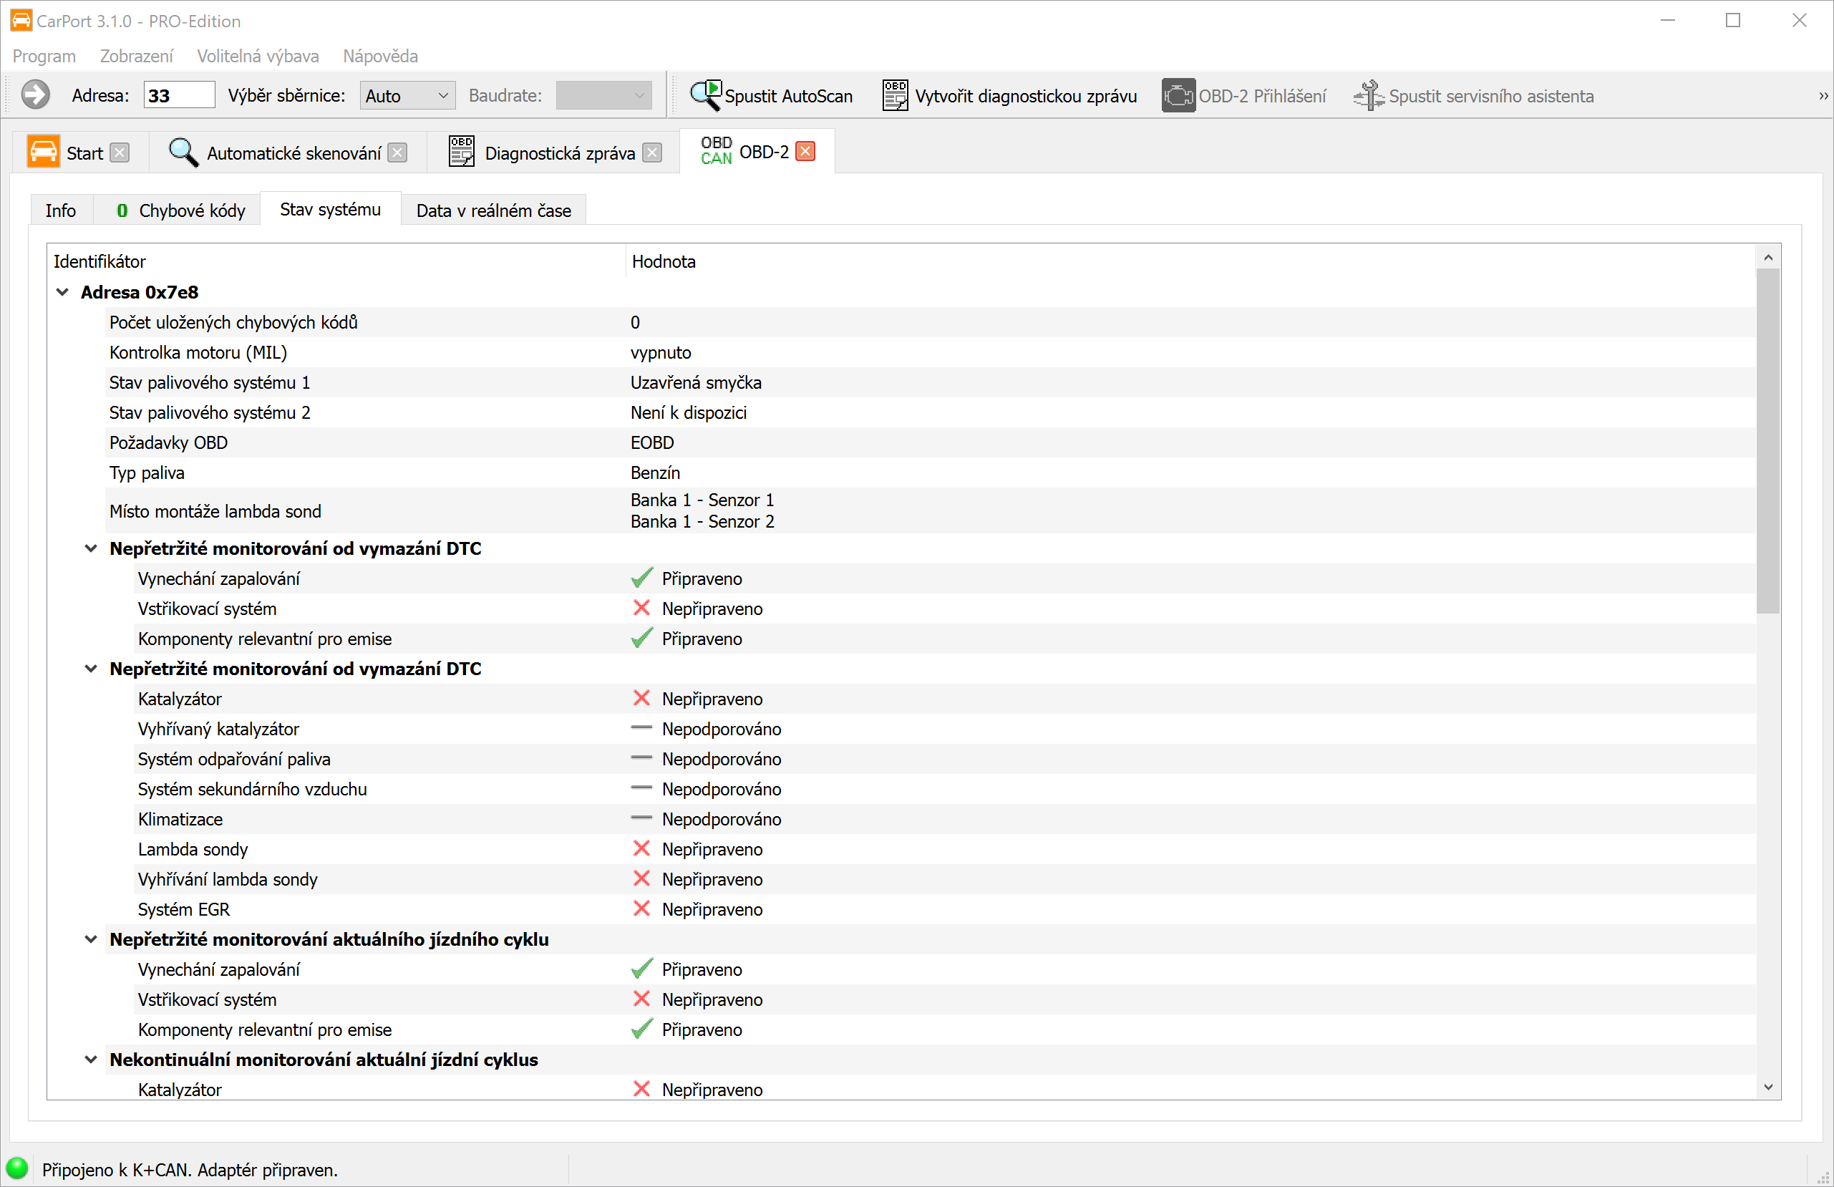Viewport: 1834px width, 1187px height.
Task: Click the green go arrow next to Adresa
Action: (x=34, y=96)
